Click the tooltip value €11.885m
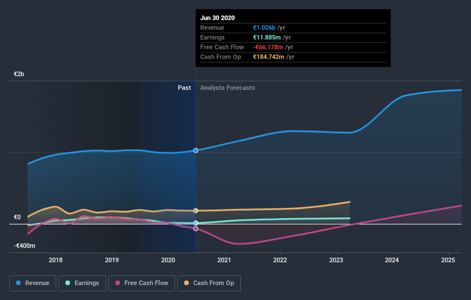The width and height of the screenshot is (471, 300). (267, 37)
